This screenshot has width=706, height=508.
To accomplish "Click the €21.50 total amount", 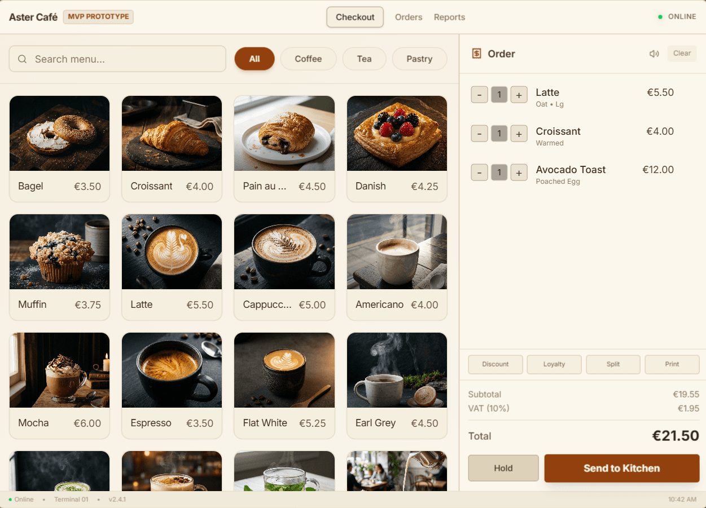I will [676, 436].
